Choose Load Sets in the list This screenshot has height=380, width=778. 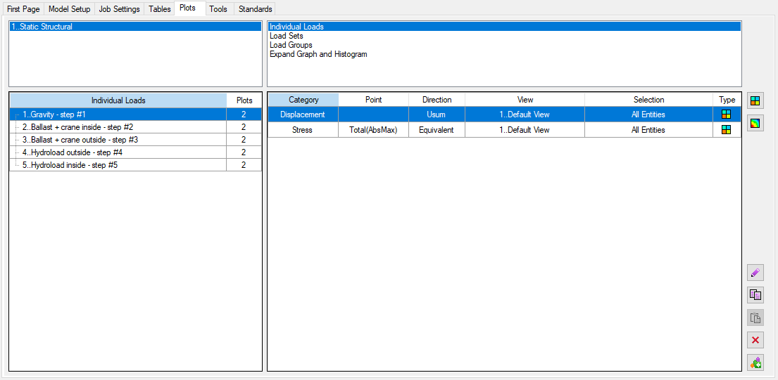click(287, 36)
